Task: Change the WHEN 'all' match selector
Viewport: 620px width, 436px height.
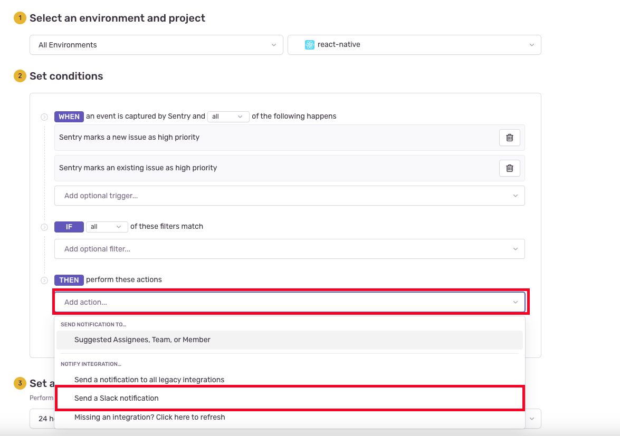Action: [x=228, y=117]
